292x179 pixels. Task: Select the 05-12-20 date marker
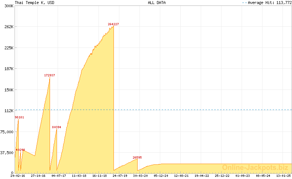(x=161, y=176)
